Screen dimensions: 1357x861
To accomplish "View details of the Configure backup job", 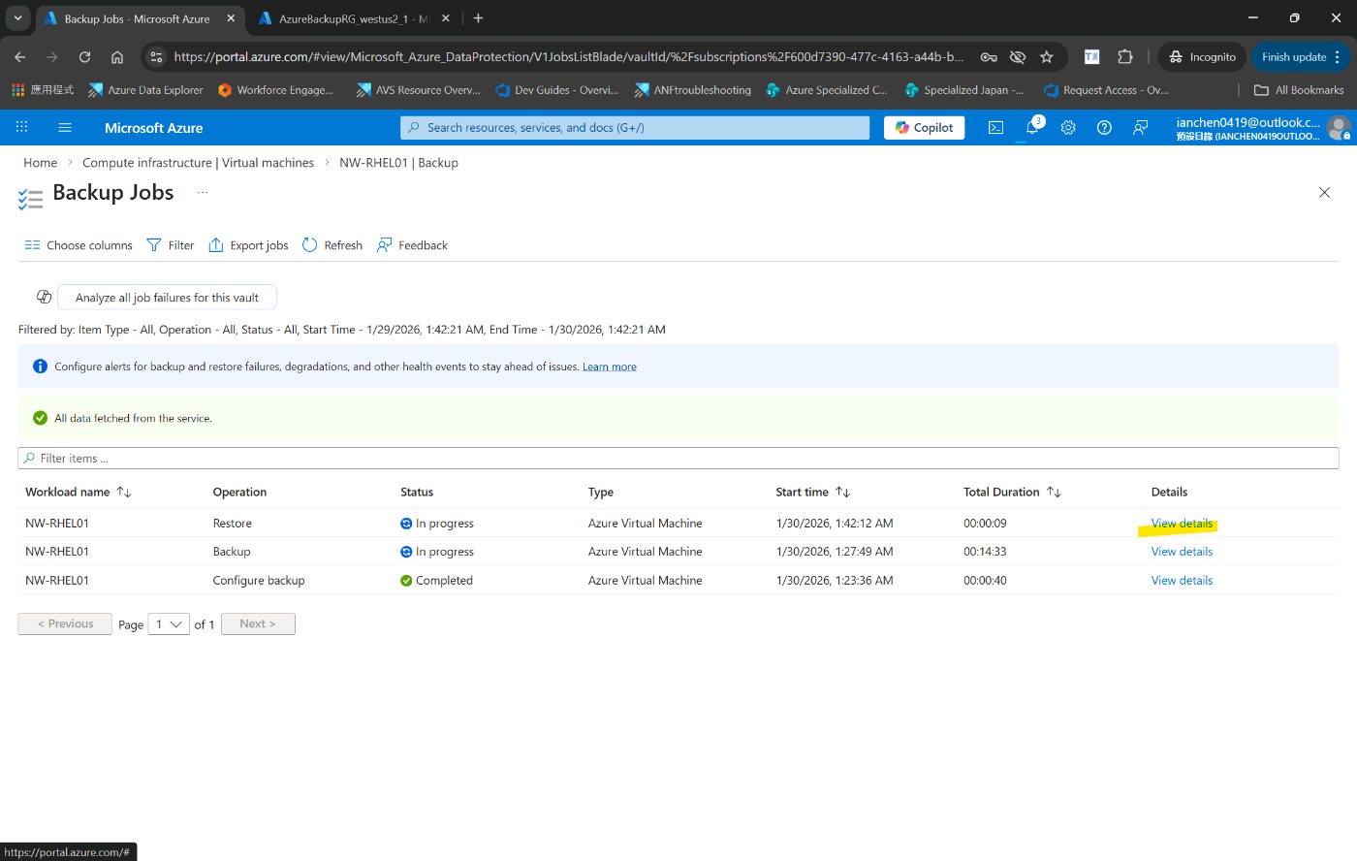I will tap(1182, 581).
